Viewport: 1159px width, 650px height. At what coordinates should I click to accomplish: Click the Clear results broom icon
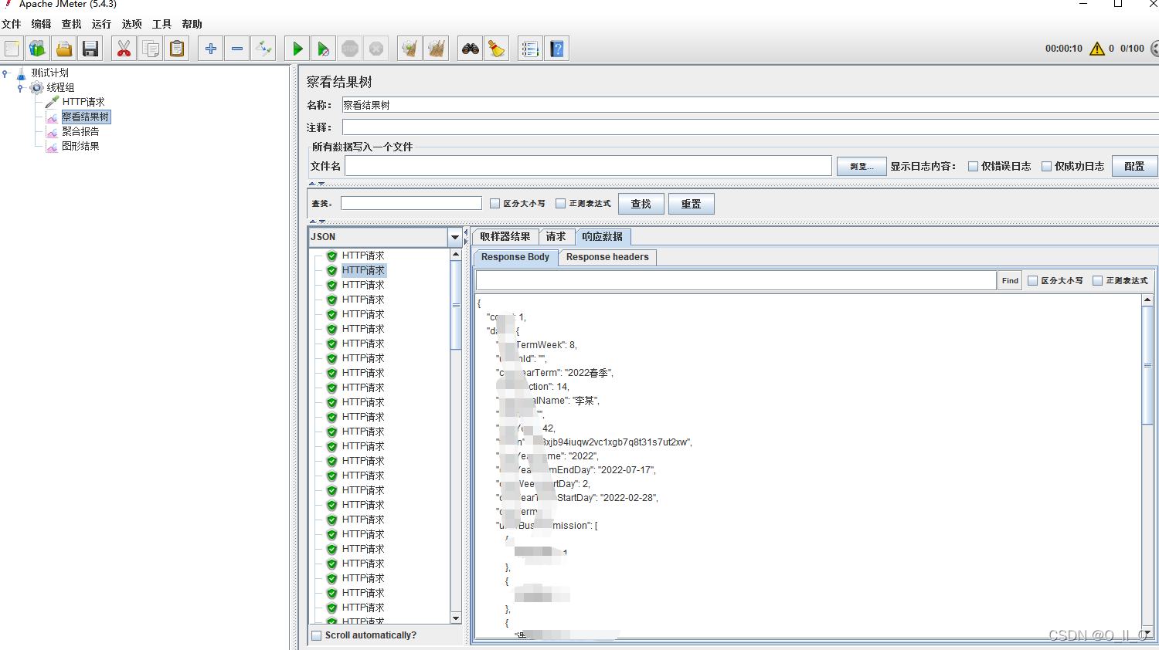[x=410, y=49]
